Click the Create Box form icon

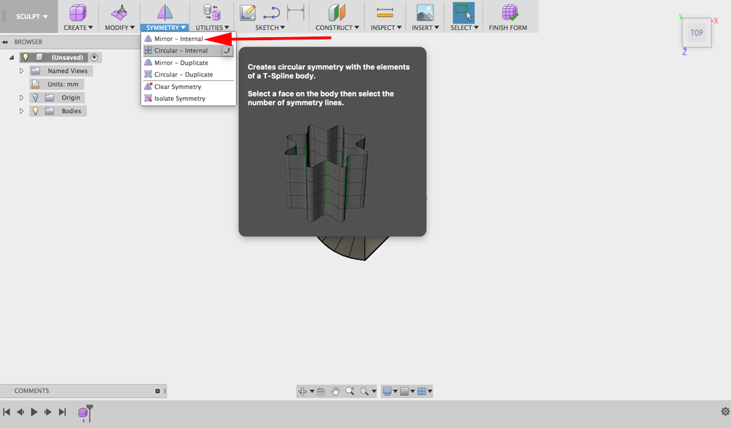click(x=78, y=12)
